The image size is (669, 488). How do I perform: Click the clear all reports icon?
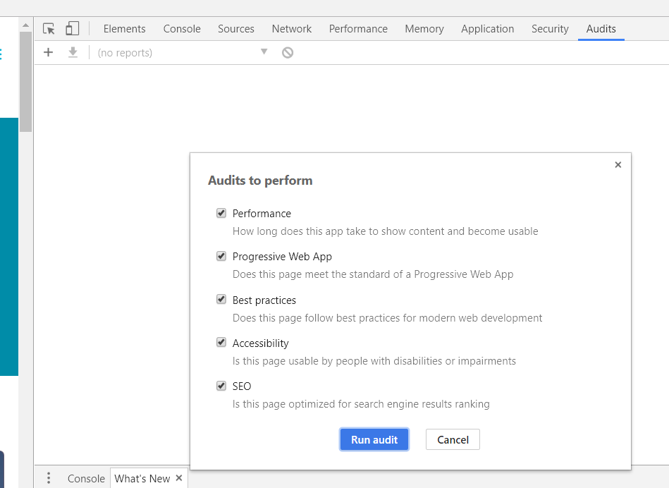[288, 52]
